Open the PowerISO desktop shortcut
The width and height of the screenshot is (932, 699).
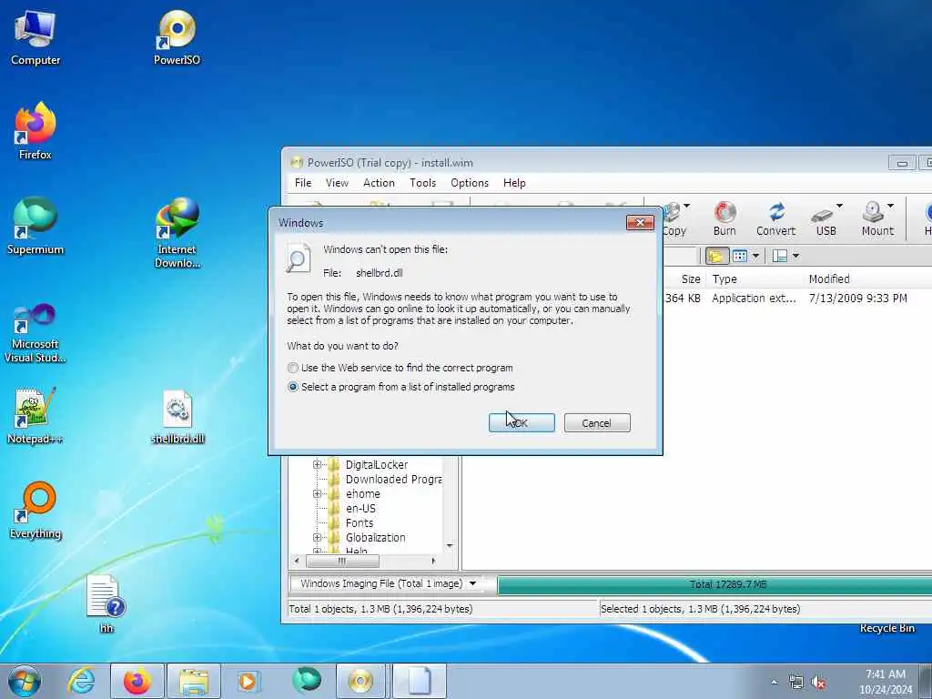tap(177, 38)
